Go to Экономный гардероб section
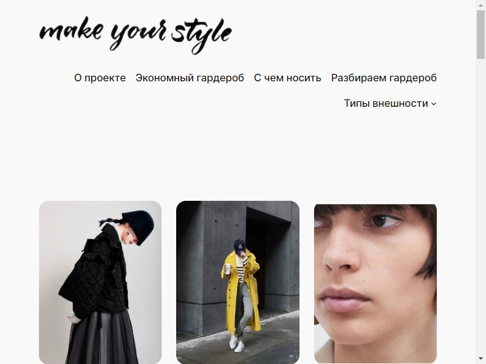486x364 pixels. (190, 78)
